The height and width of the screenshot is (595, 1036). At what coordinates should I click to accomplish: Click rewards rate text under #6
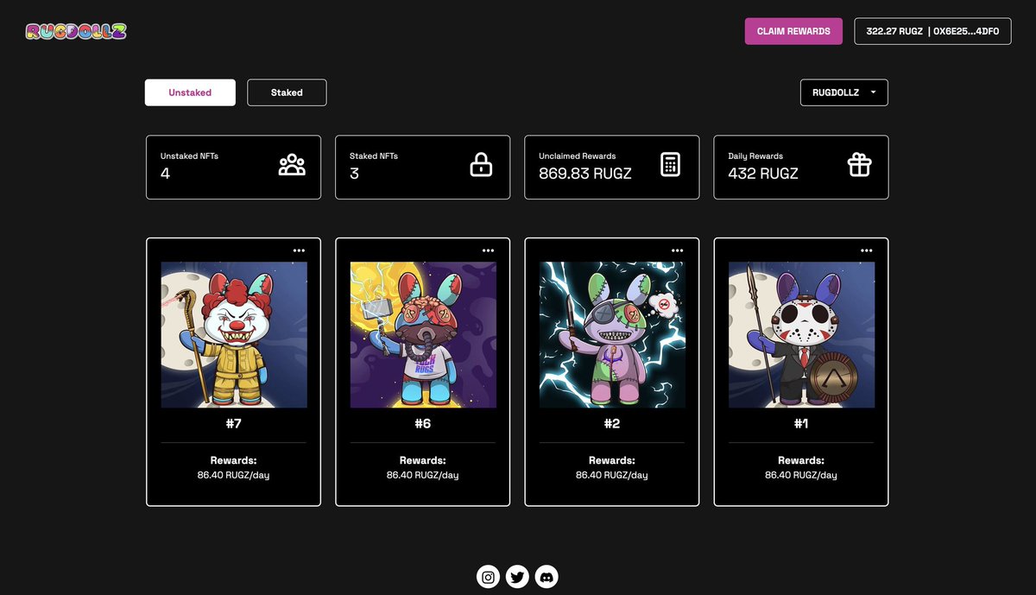coord(423,475)
